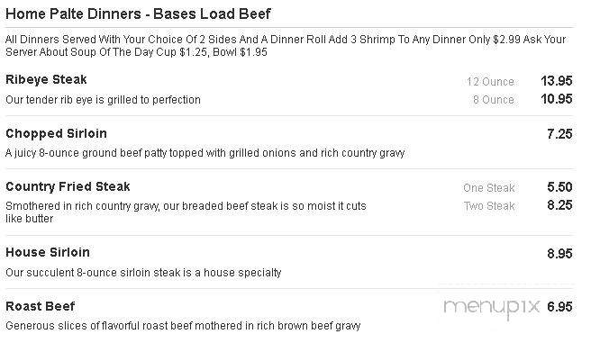Viewport: 600px width, 343px height.
Task: Click the 7.25 Chopped Sirloin price
Action: (x=559, y=134)
